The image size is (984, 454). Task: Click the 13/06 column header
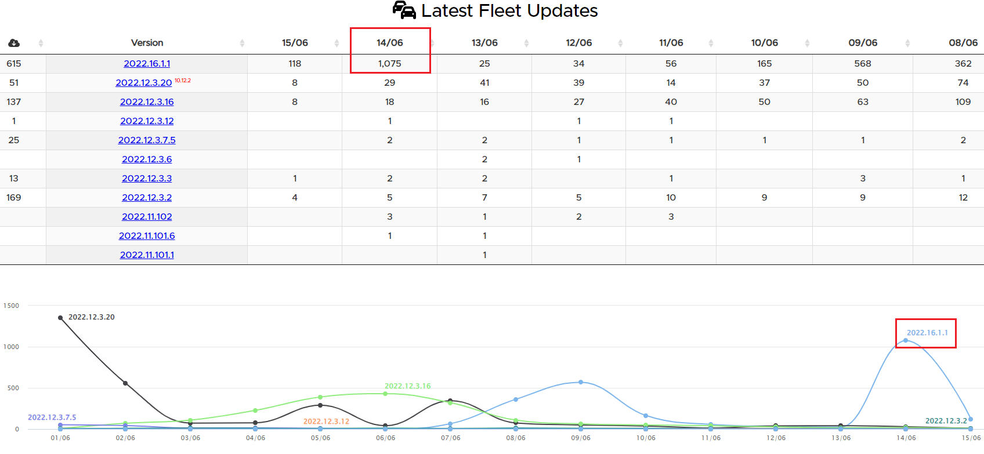pyautogui.click(x=484, y=43)
